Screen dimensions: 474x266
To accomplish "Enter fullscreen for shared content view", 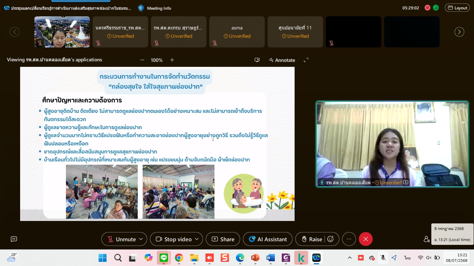I will coord(306,60).
